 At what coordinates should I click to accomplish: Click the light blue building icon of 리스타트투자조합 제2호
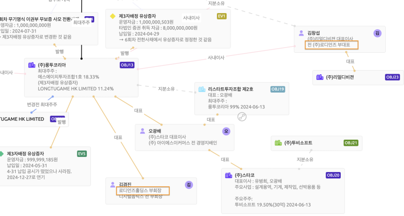point(202,89)
